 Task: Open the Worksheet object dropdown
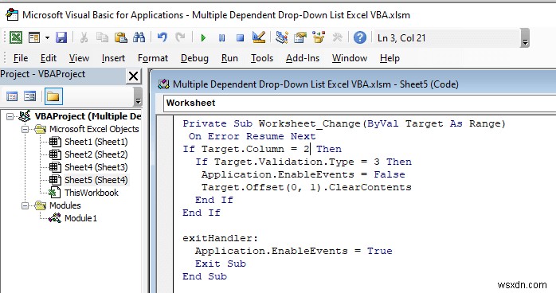pyautogui.click(x=358, y=103)
